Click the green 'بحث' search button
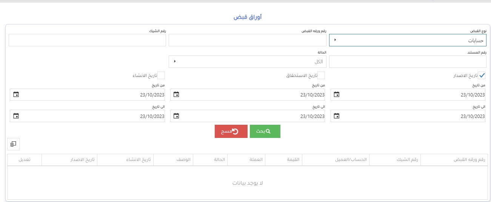491x202 pixels. click(x=265, y=131)
